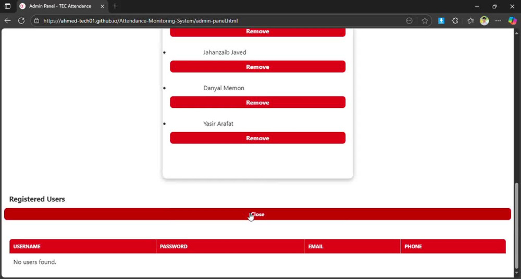The height and width of the screenshot is (279, 521).
Task: Minimize the browser window
Action: click(477, 6)
